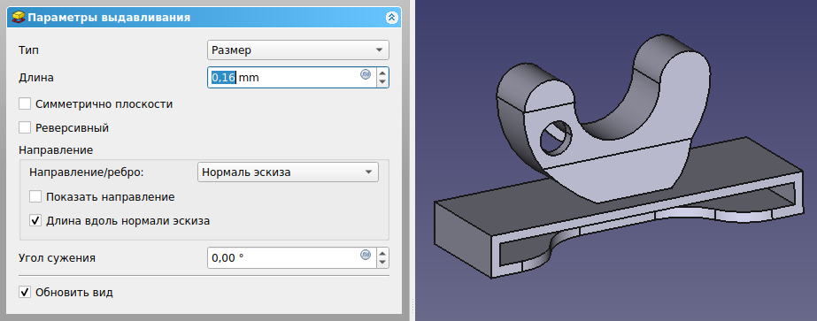Uncheck Длина вдоль нормали эскиза
817x321 pixels.
point(35,220)
